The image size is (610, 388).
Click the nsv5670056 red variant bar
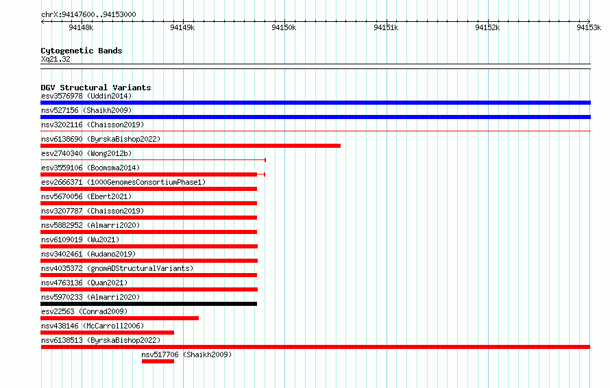149,203
